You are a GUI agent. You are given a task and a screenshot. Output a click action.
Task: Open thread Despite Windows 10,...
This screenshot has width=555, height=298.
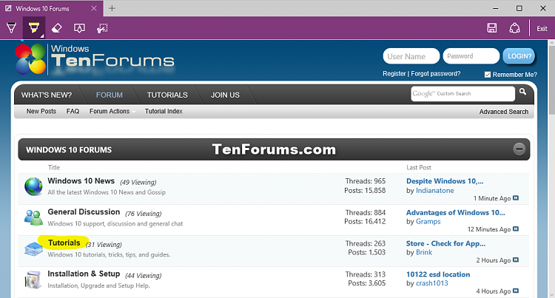pyautogui.click(x=445, y=181)
